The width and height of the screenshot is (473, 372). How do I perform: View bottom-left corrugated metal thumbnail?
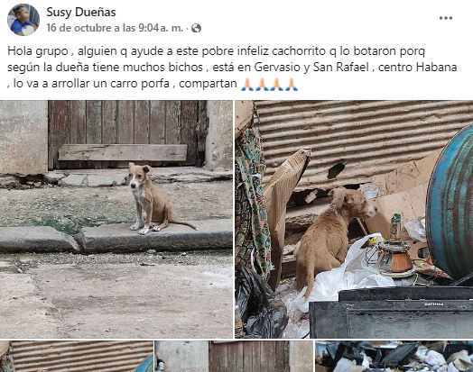pos(77,357)
